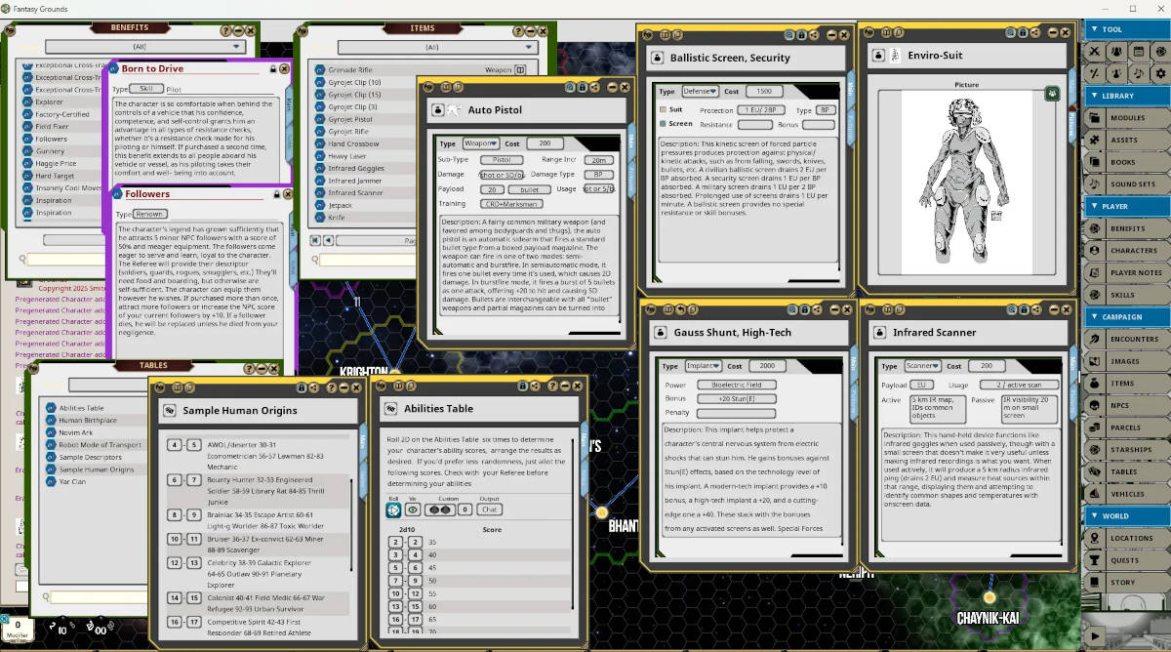
Task: Open the Skills list in sidebar
Action: point(1127,295)
